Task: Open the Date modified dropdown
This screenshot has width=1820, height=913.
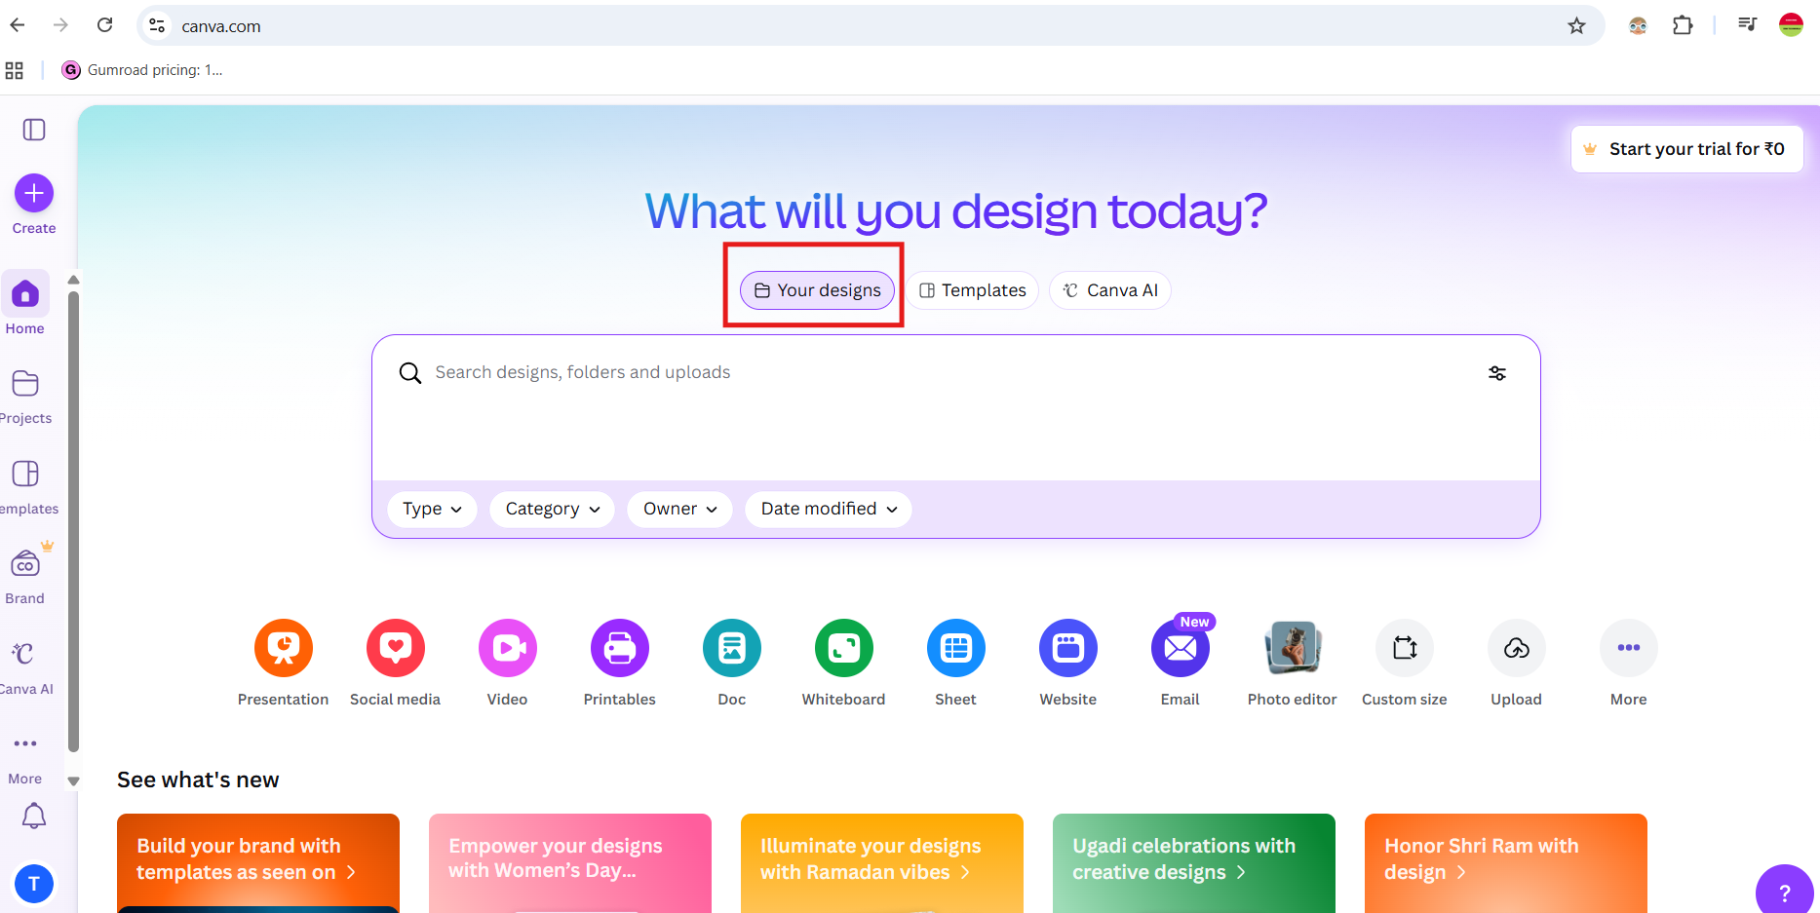Action: pos(828,509)
